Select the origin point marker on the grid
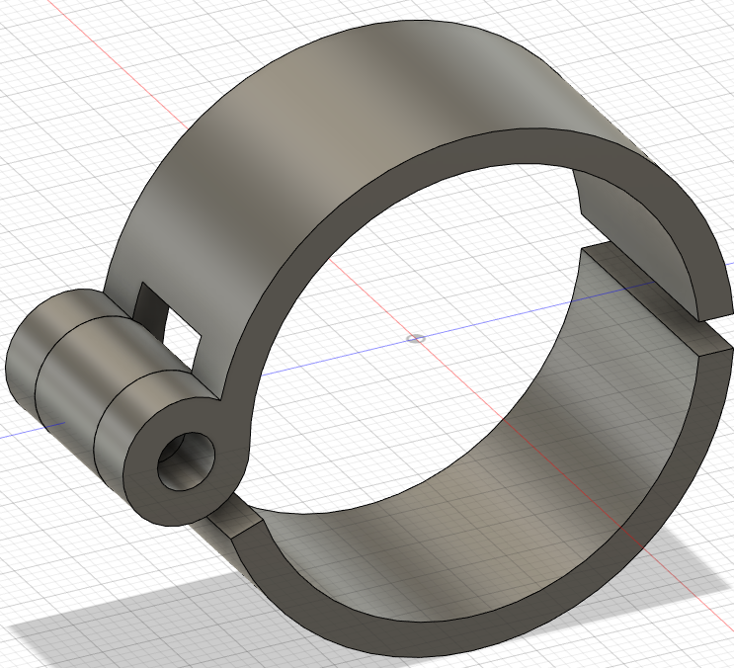Viewport: 734px width, 668px height. pyautogui.click(x=416, y=339)
